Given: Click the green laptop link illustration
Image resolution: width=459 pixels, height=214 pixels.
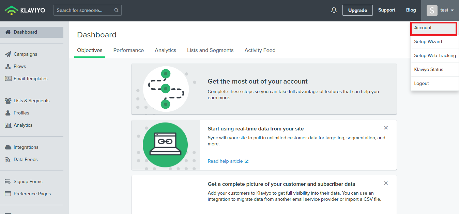Looking at the screenshot, I should tap(165, 145).
